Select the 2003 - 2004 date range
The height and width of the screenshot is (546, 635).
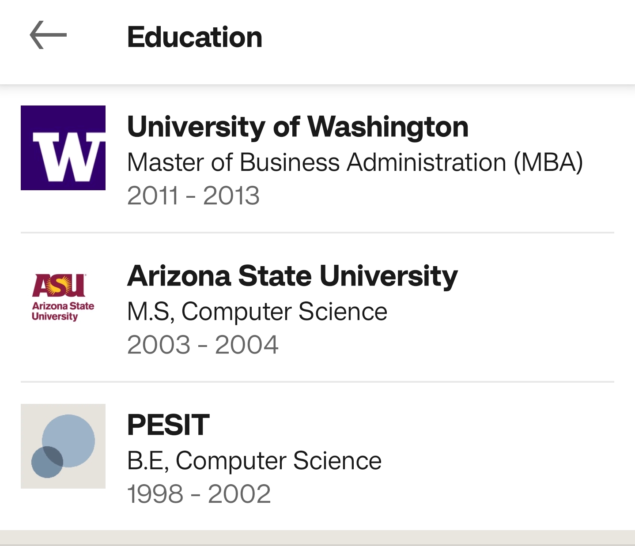(203, 345)
